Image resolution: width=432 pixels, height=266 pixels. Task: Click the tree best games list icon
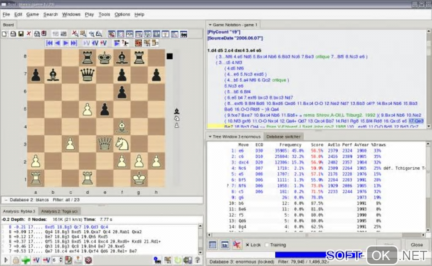213,245
